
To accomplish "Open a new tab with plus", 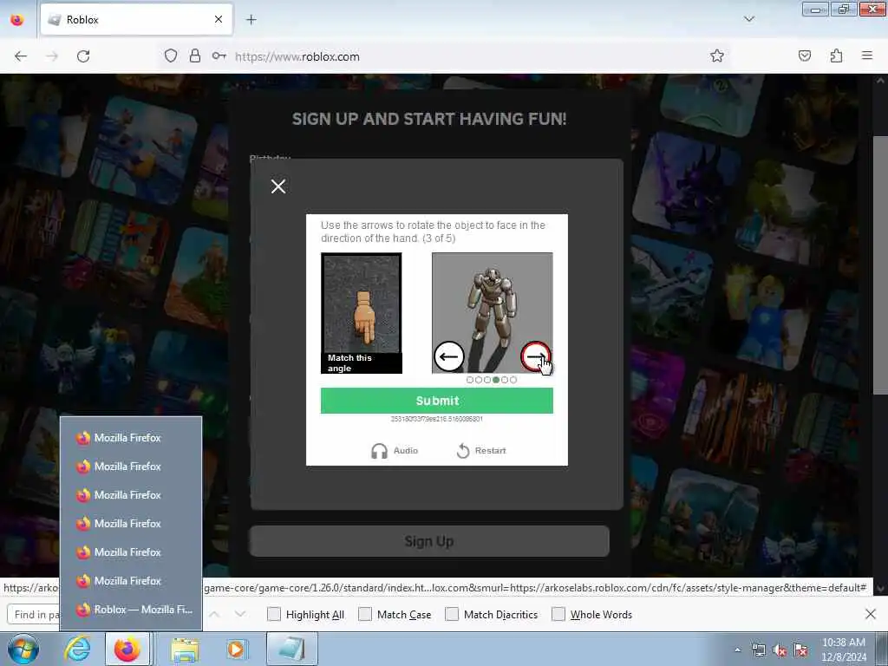I will (x=251, y=20).
